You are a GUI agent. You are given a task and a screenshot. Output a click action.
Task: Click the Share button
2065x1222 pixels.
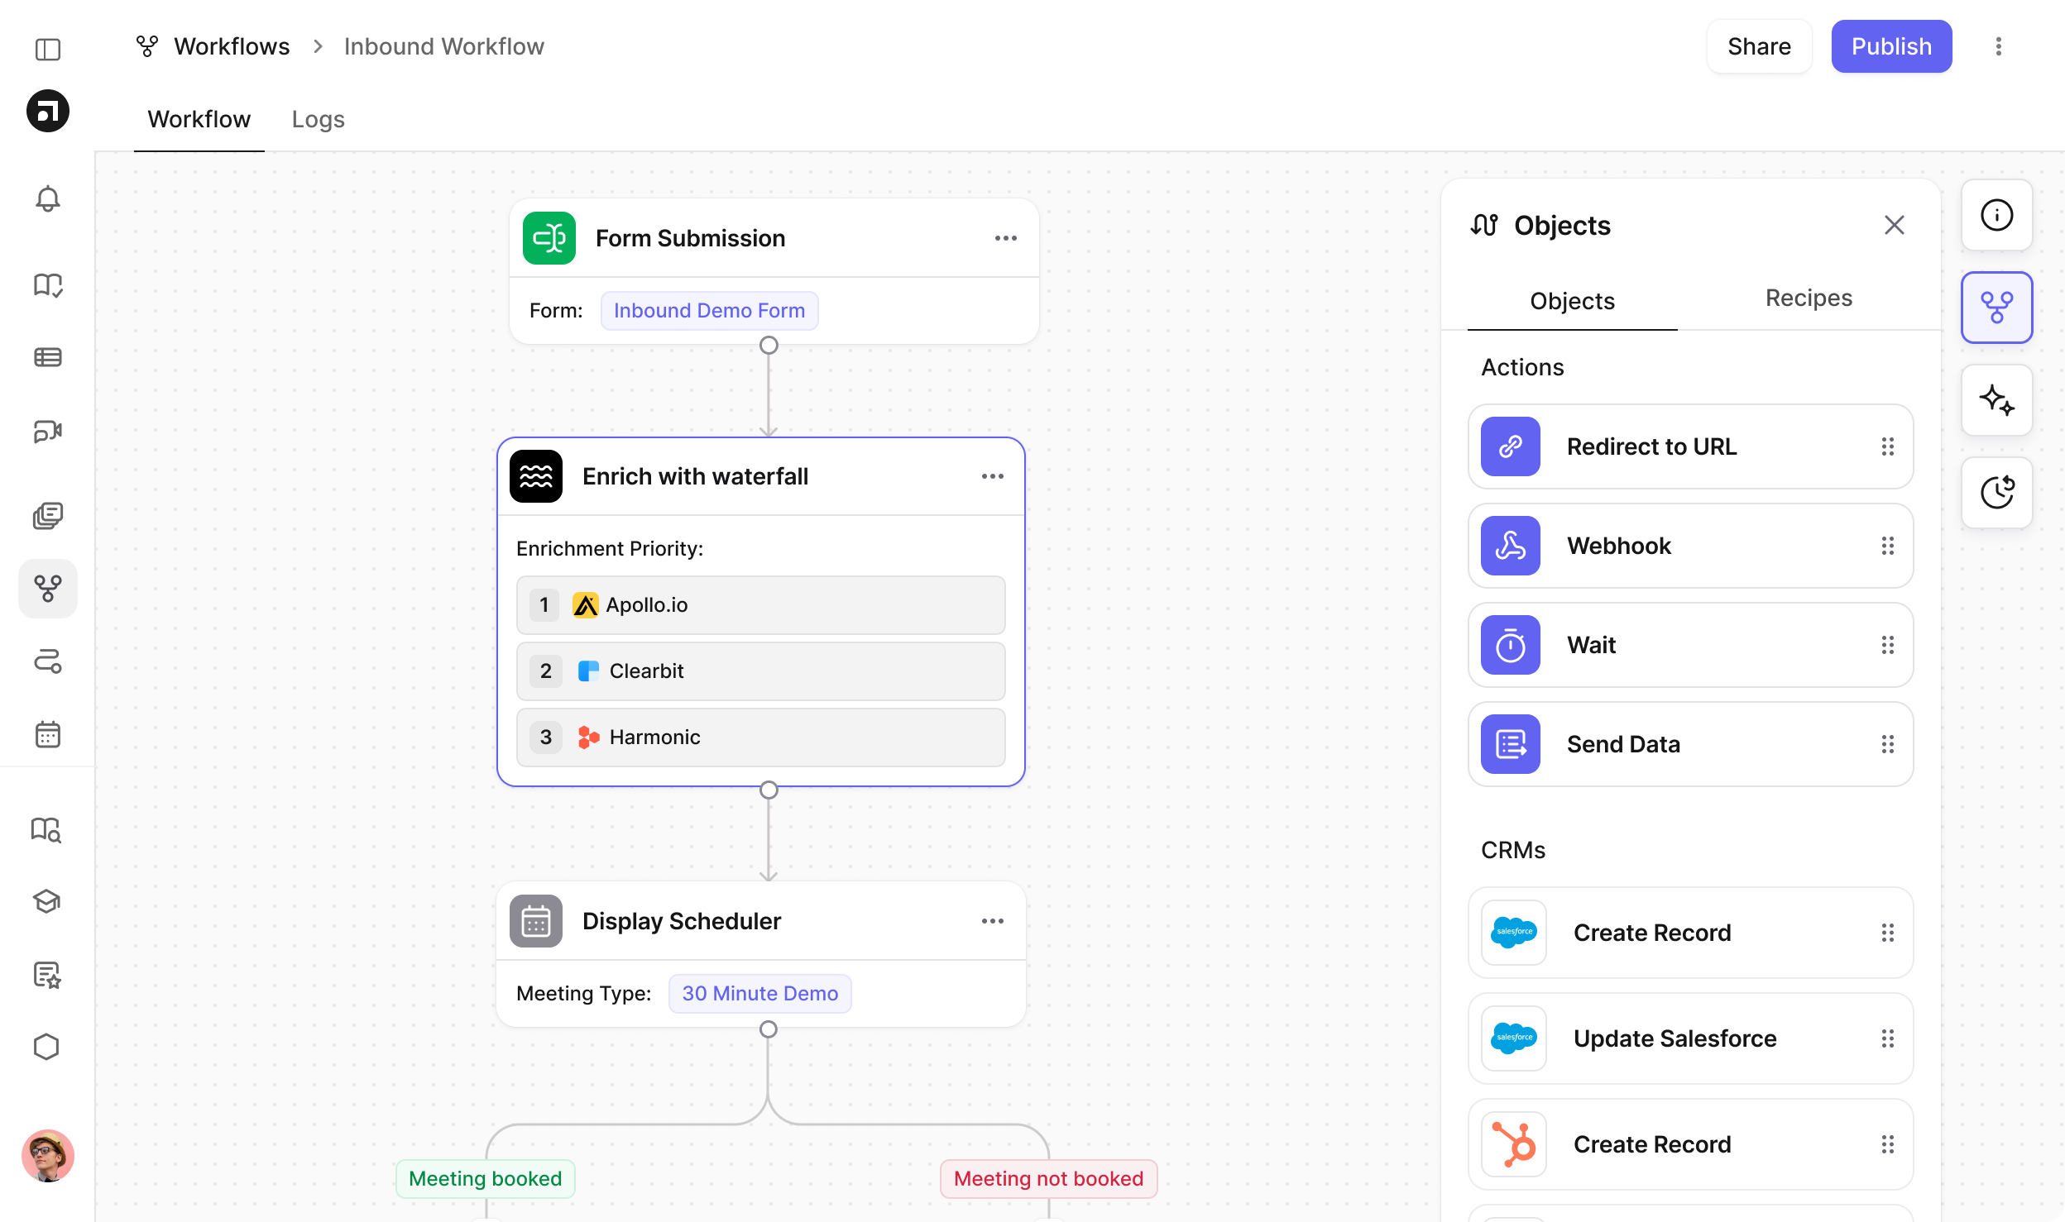pyautogui.click(x=1759, y=46)
